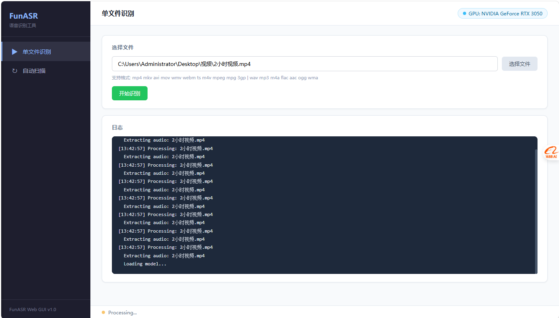Click the 单文件识别 page title header
The image size is (559, 318).
click(x=118, y=14)
